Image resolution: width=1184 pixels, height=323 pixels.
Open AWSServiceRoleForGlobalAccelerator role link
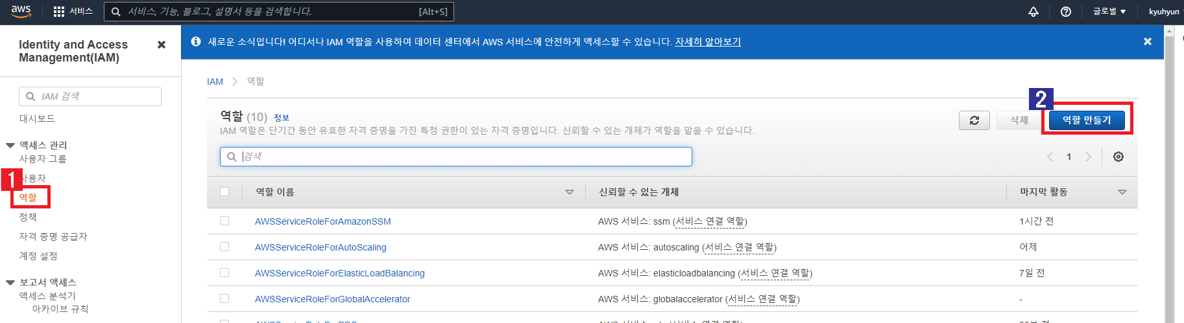pos(333,299)
